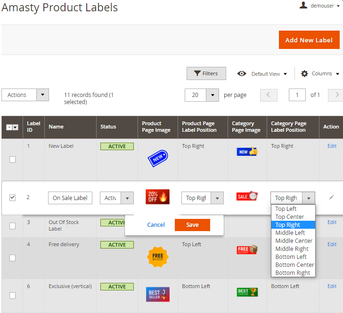Click the blue NEW tag product image
Screen dimensions: 343x313
158,158
